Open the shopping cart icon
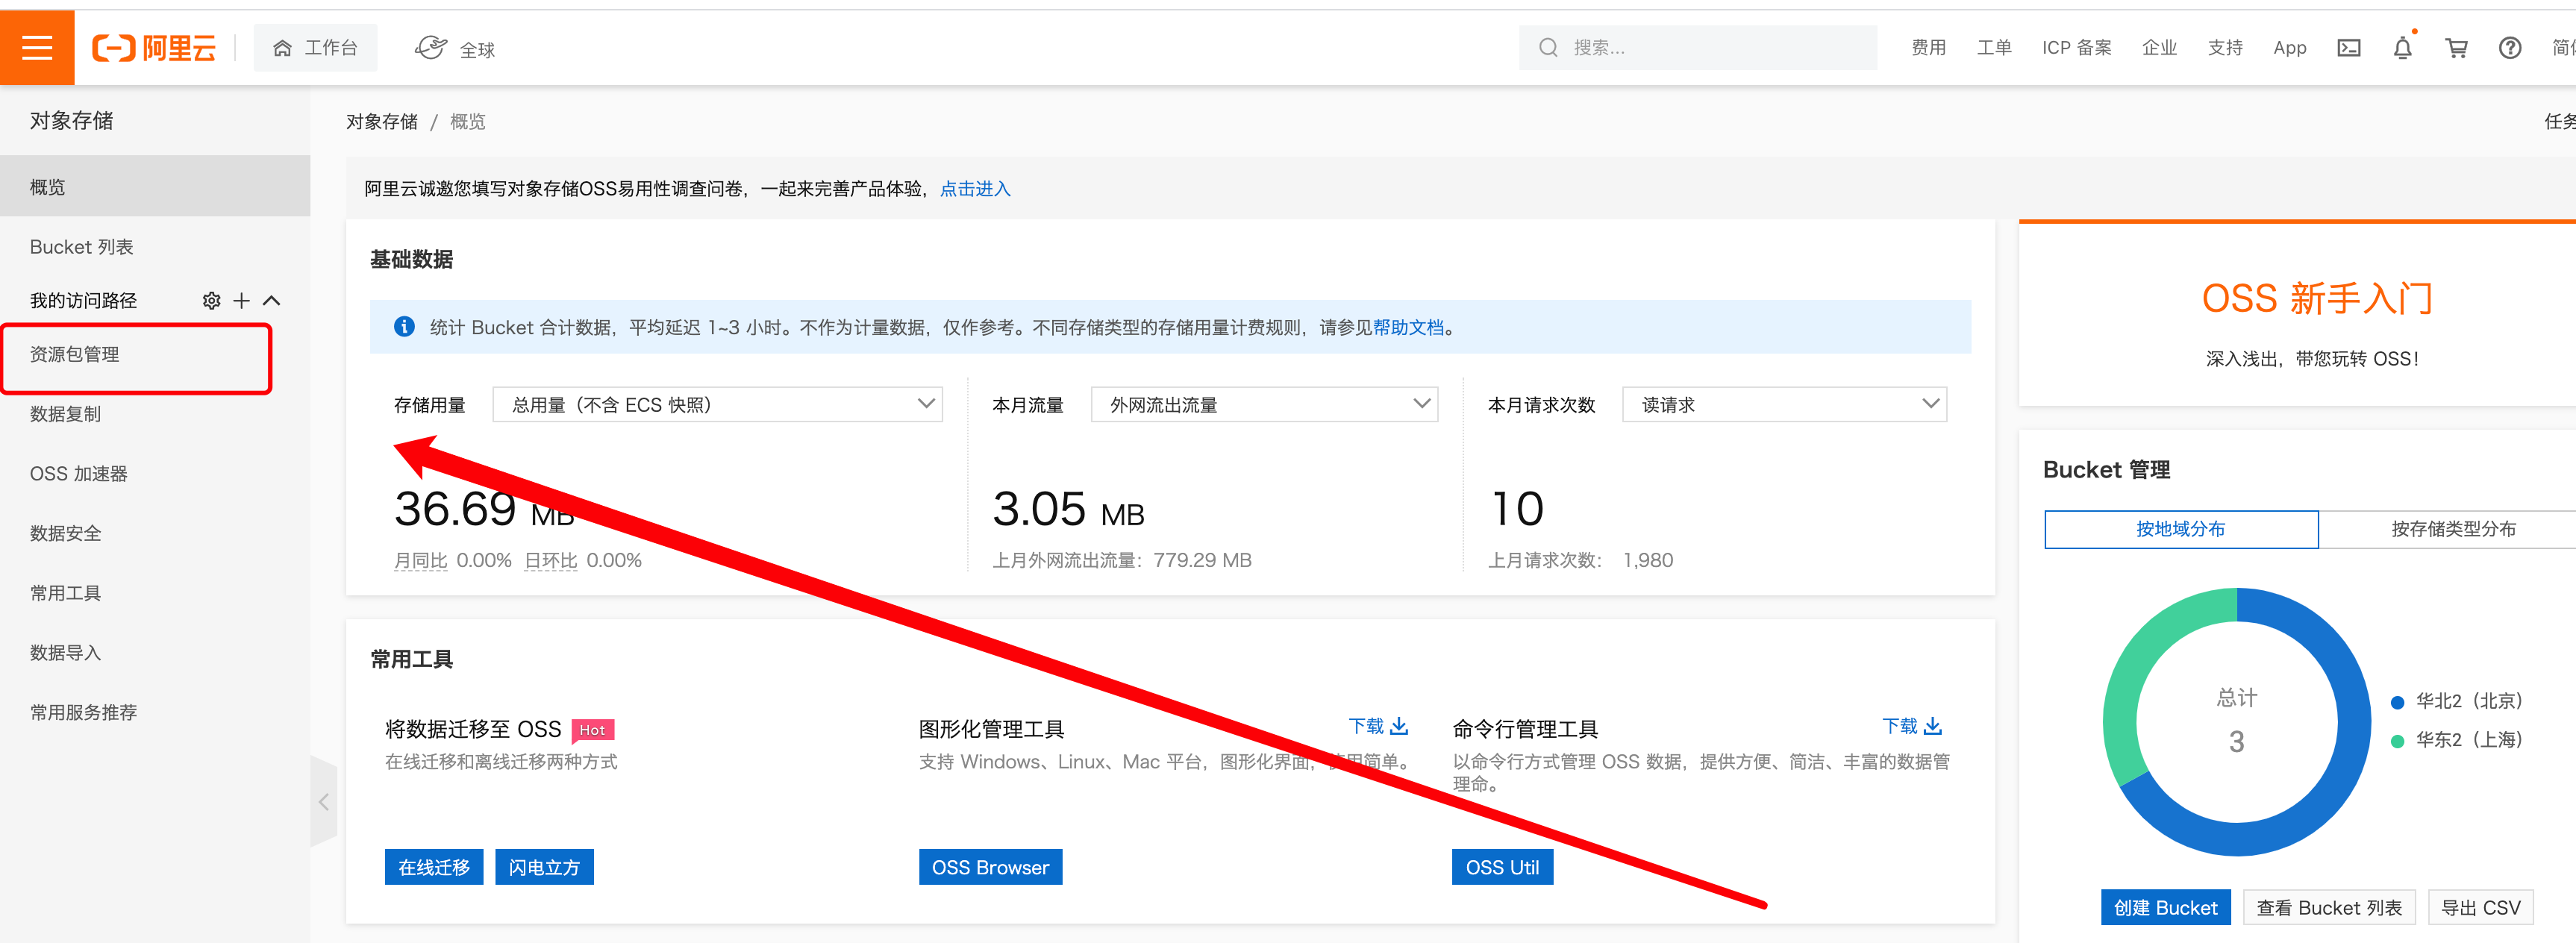This screenshot has width=2576, height=943. [2456, 48]
